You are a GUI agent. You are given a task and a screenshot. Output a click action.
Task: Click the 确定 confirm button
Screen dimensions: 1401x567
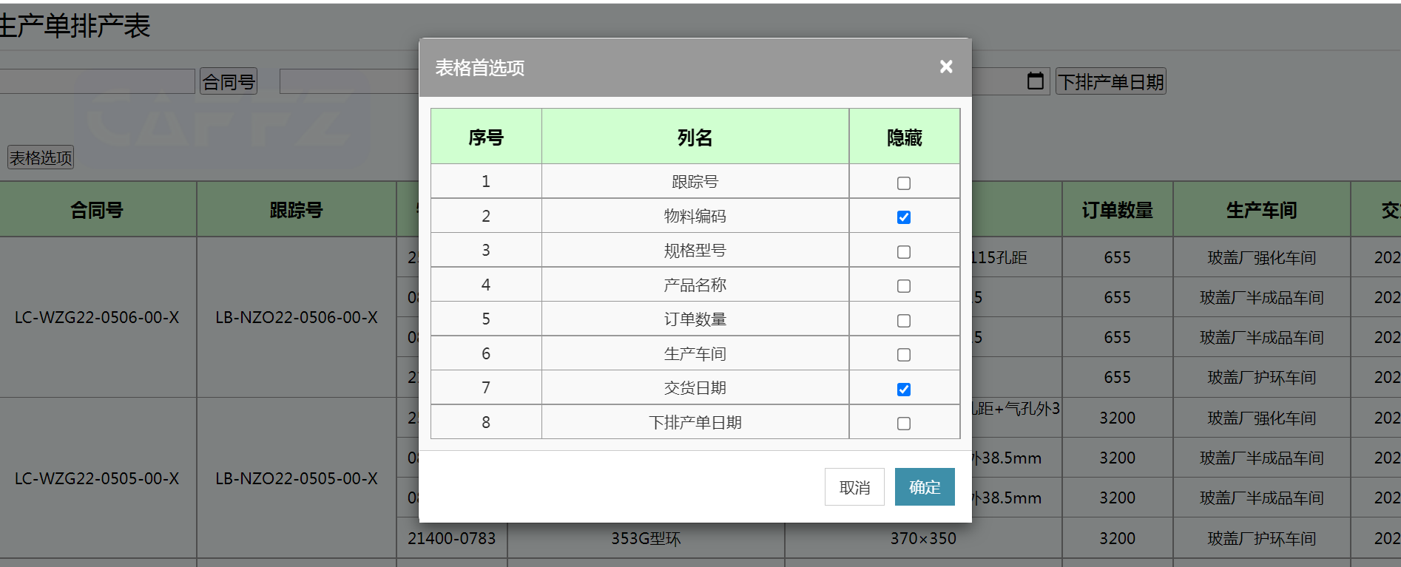click(924, 487)
